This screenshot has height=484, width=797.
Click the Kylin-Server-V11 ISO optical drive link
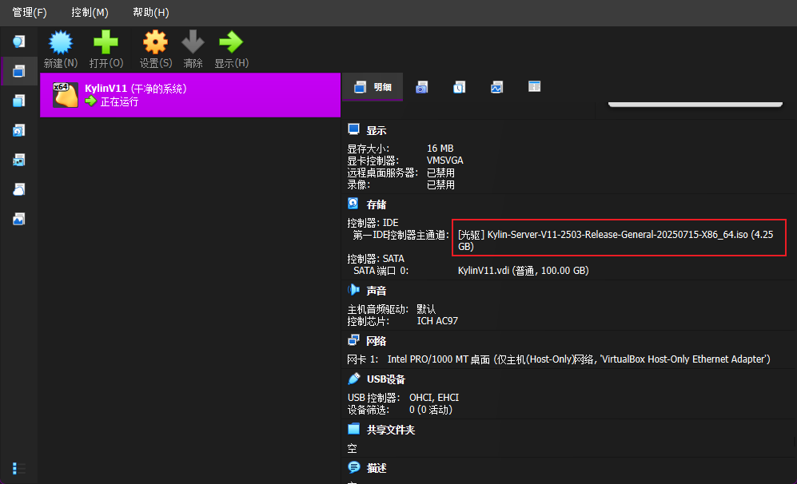(616, 240)
